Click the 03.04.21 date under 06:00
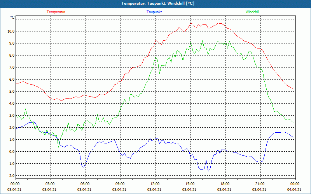 click(x=84, y=190)
